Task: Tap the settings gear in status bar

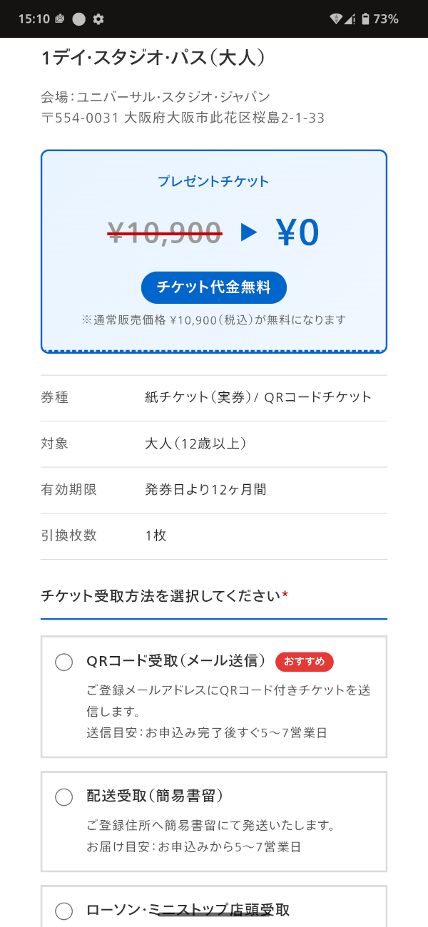Action: (98, 19)
